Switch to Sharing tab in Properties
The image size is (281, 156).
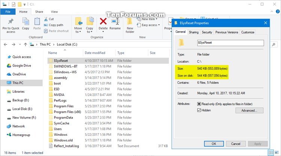[x=194, y=32]
